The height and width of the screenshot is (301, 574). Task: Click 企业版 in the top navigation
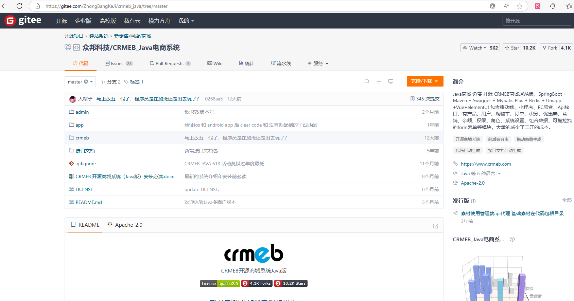point(83,21)
